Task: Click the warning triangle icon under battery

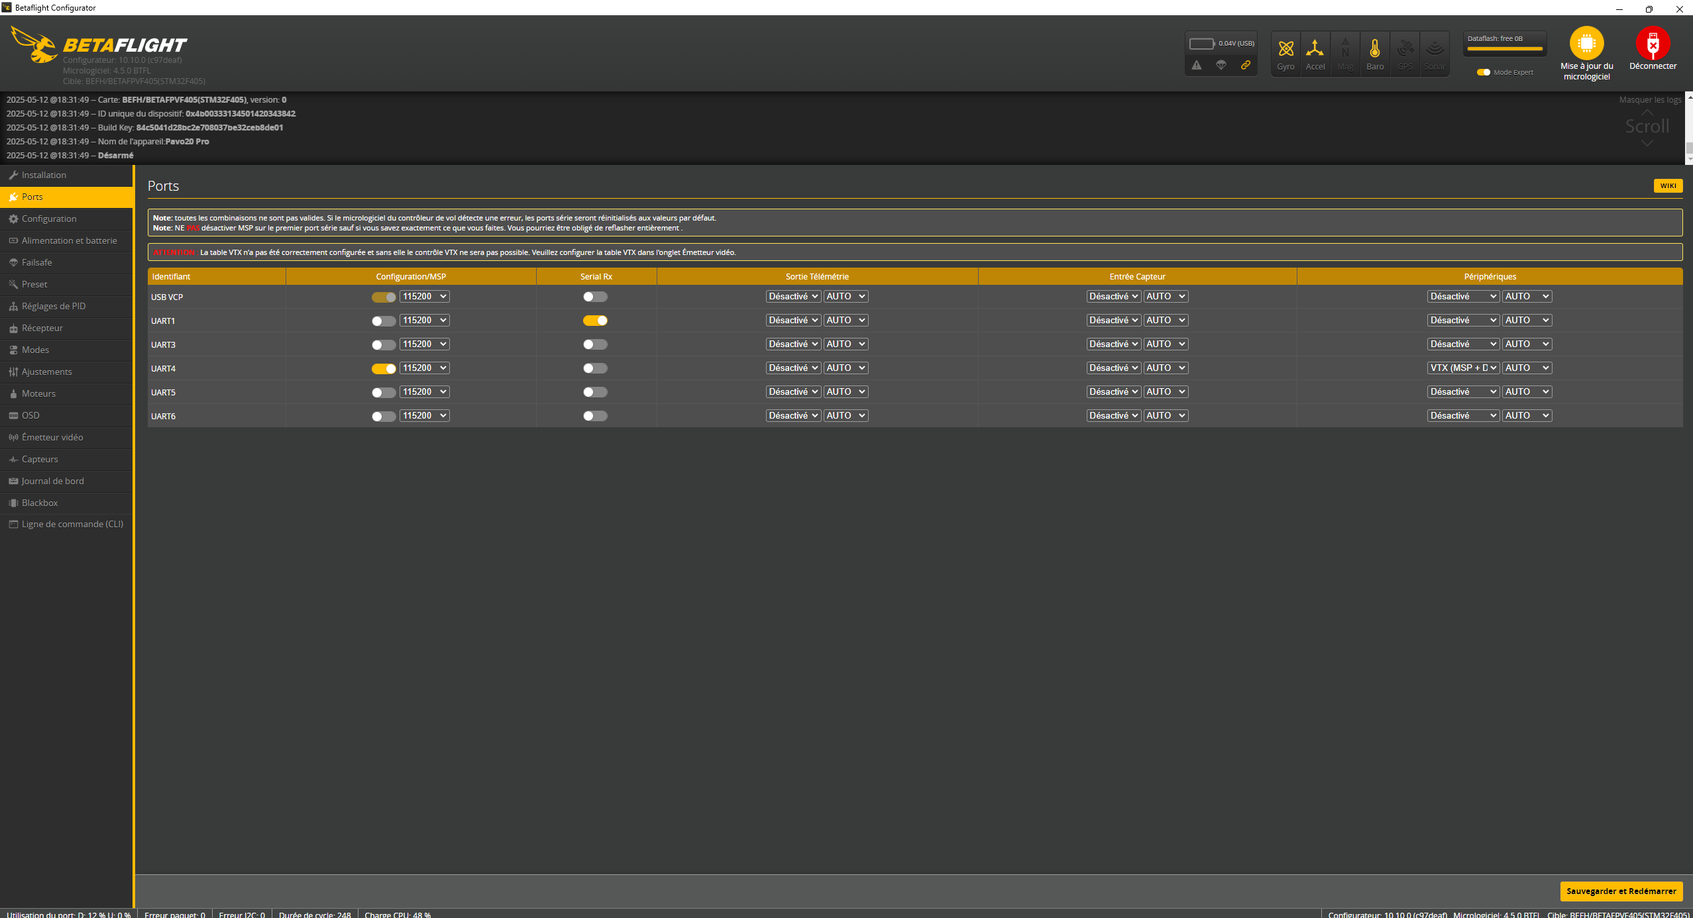Action: pos(1197,65)
